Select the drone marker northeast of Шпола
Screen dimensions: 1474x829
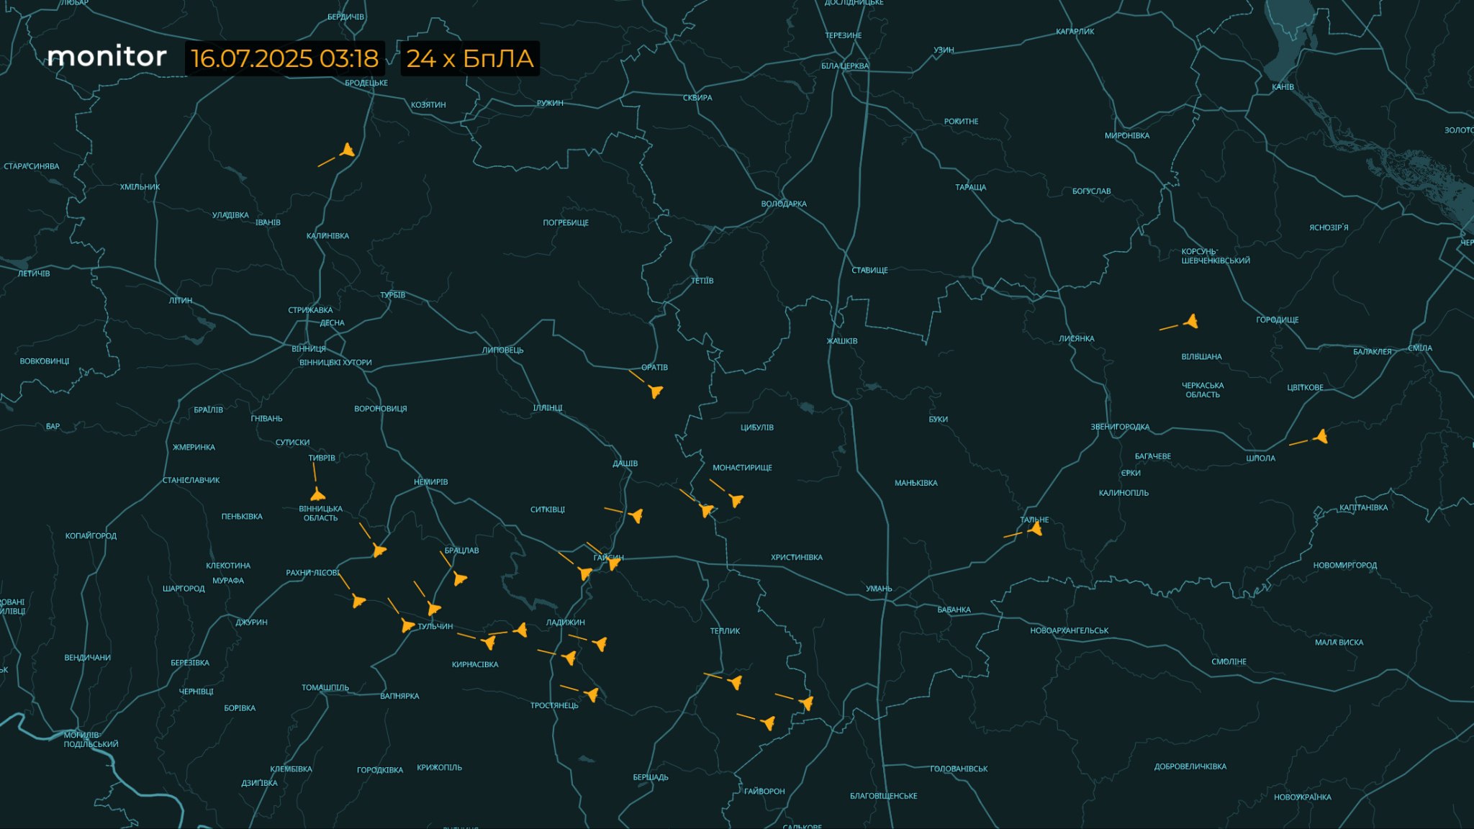pyautogui.click(x=1321, y=436)
